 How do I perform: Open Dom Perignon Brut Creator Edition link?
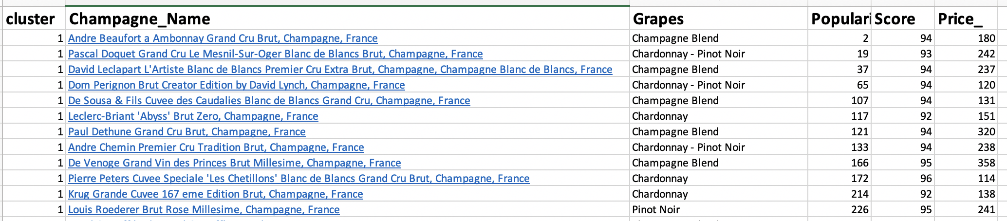[x=236, y=85]
